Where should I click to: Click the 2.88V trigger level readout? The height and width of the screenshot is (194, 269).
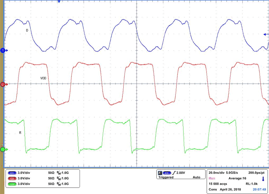point(180,172)
